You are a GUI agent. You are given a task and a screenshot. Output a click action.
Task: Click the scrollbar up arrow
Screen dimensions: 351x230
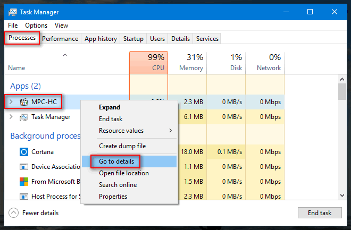click(342, 79)
